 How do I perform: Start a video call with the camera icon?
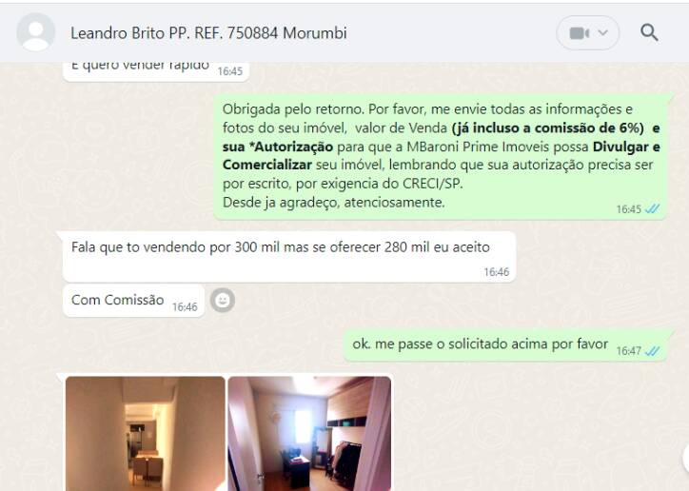pos(580,33)
